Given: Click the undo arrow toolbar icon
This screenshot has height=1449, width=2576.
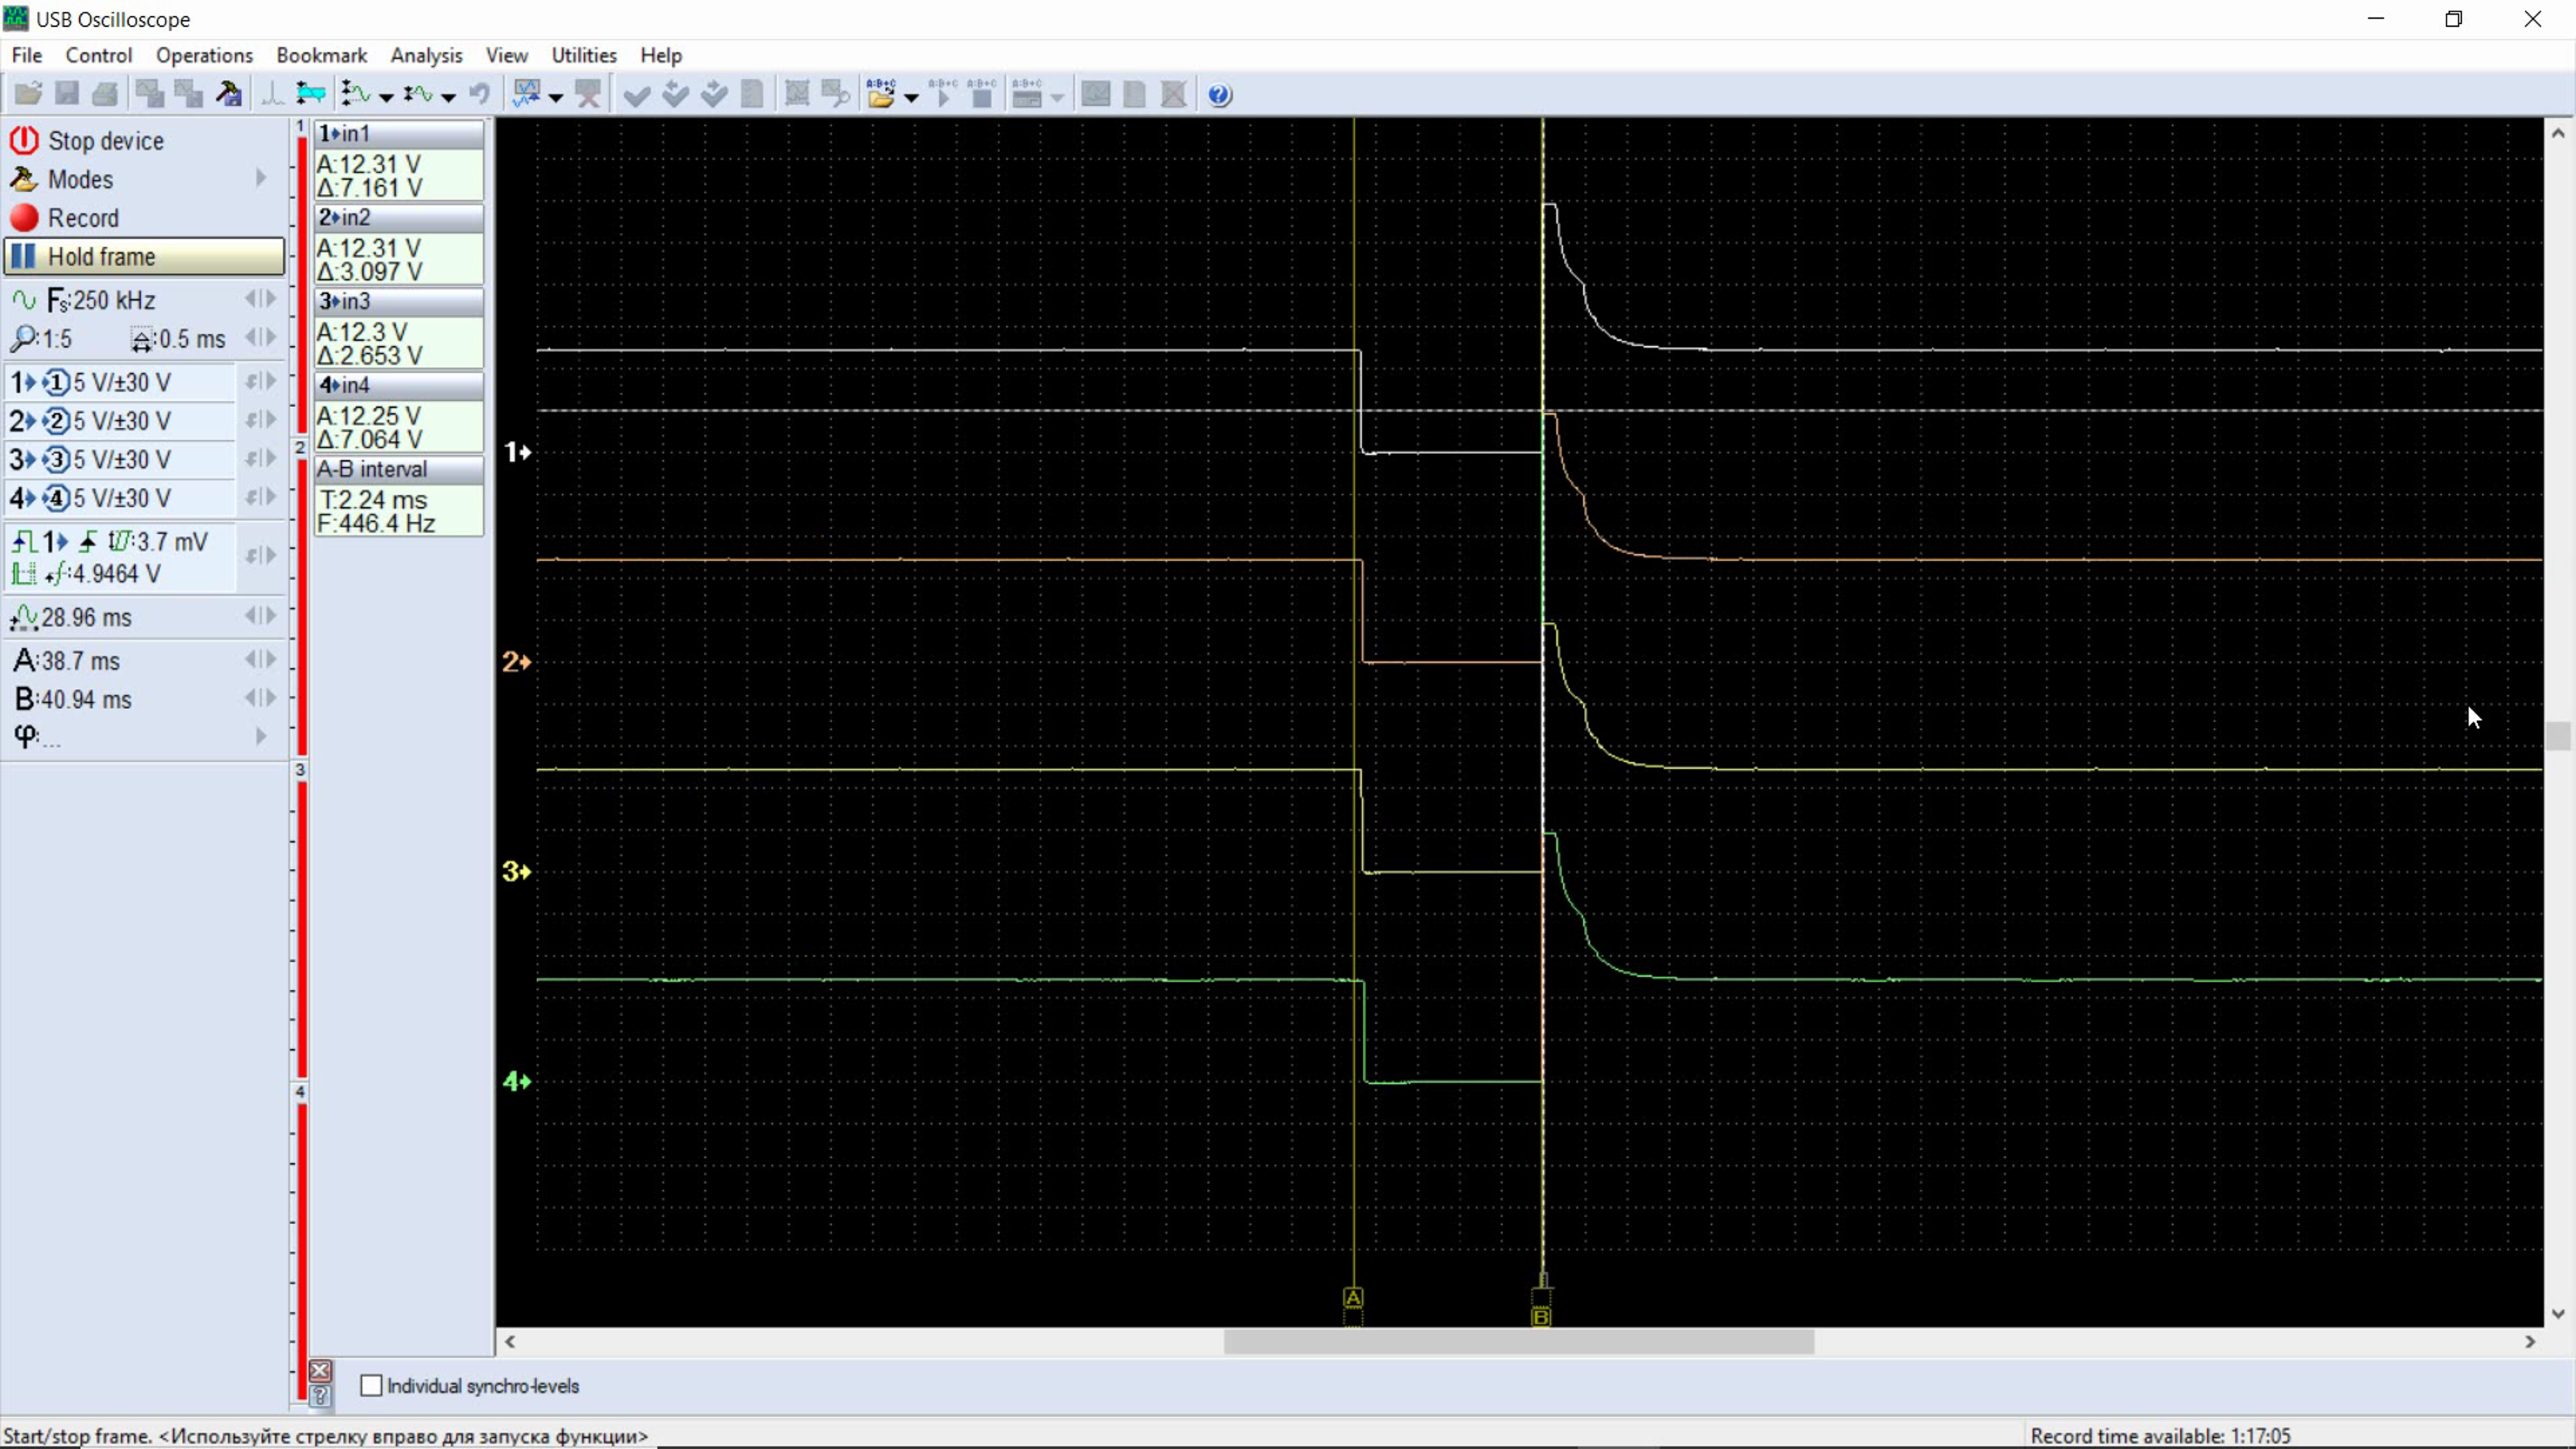Looking at the screenshot, I should (x=480, y=95).
